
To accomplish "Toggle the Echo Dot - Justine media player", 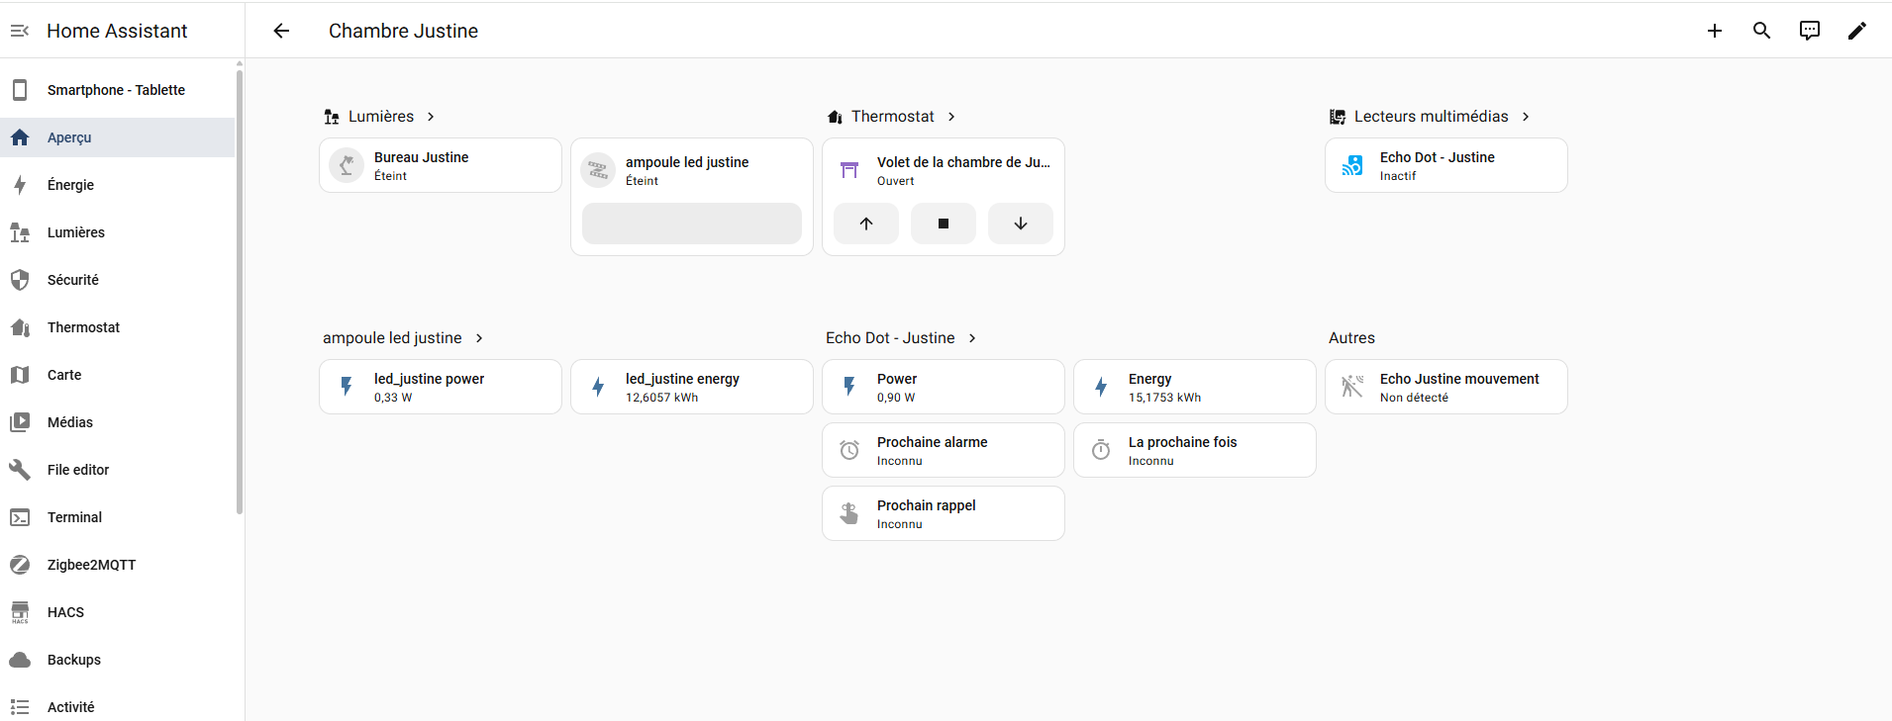I will coord(1351,165).
